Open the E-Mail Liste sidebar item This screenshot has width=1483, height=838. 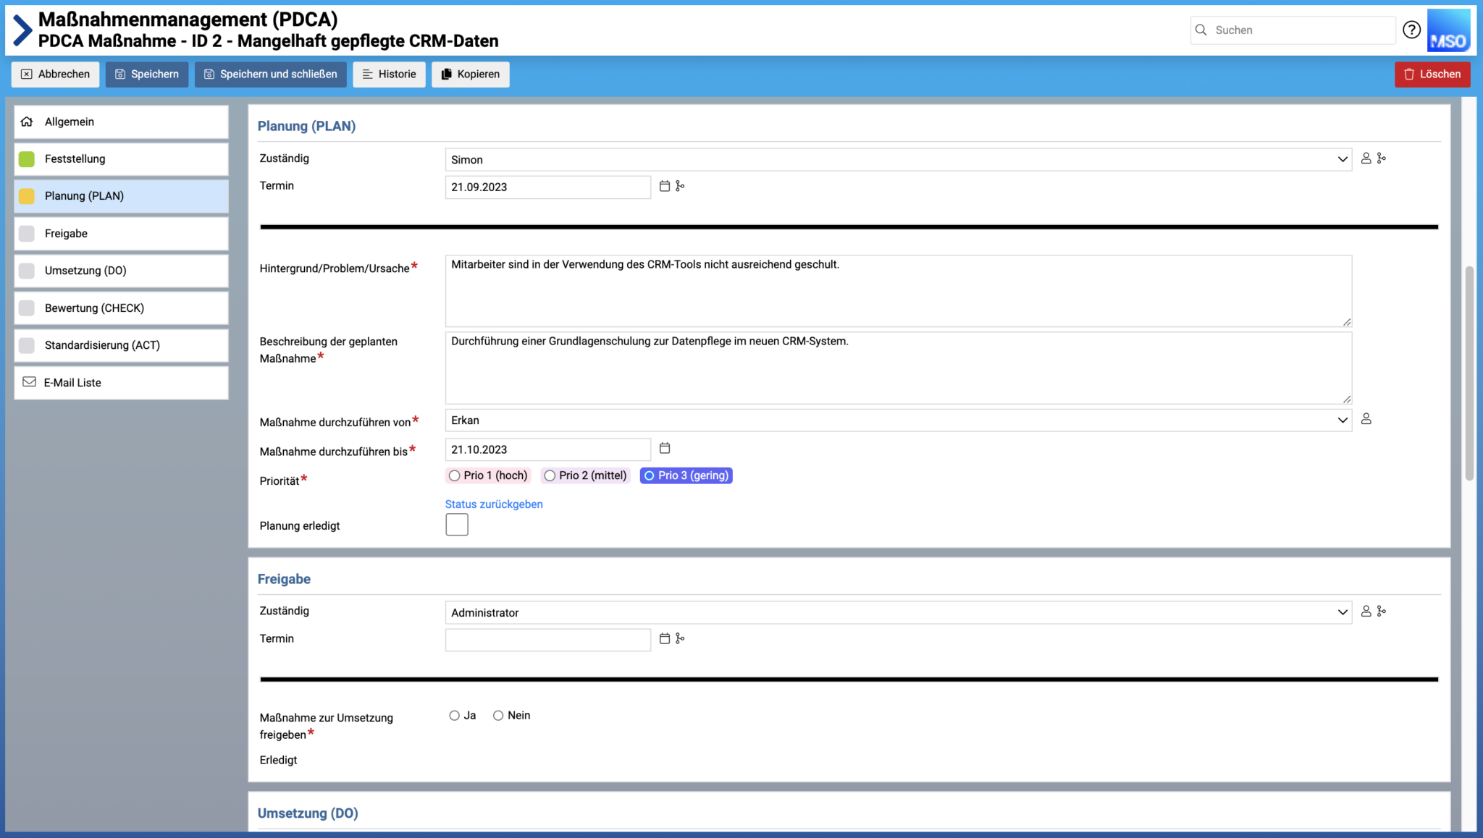coord(121,383)
